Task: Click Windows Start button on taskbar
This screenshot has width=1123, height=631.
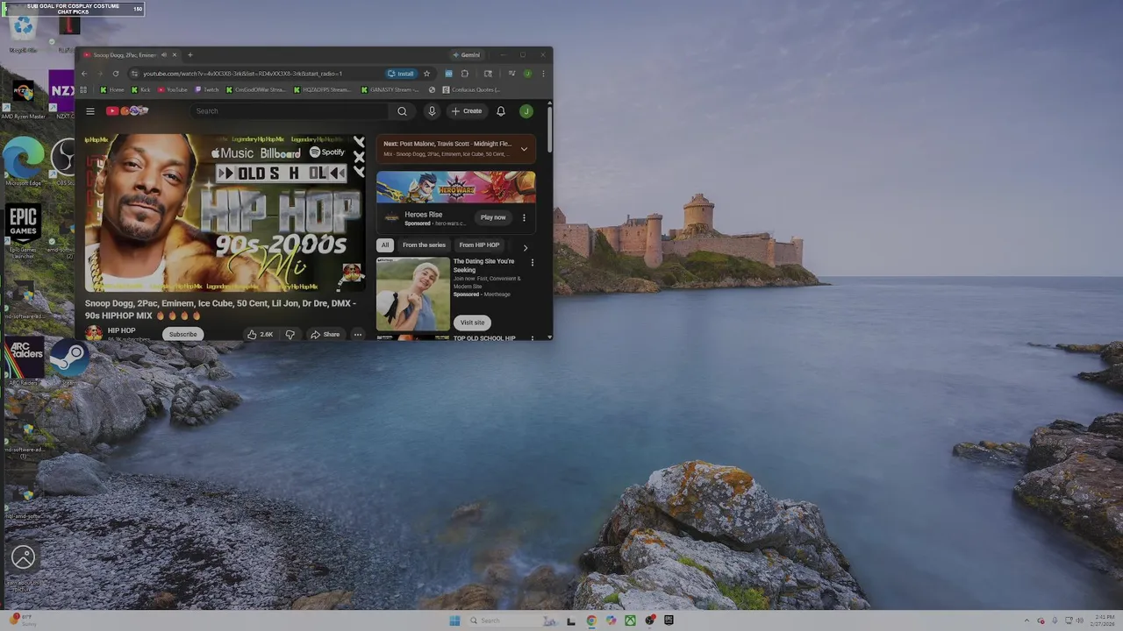Action: 454,620
